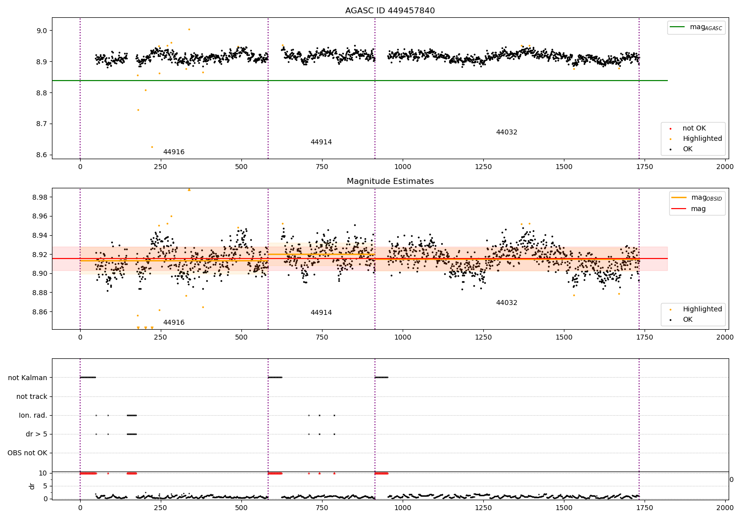Click the 'OK' marker in middle plot legend
The height and width of the screenshot is (519, 742).
671,320
